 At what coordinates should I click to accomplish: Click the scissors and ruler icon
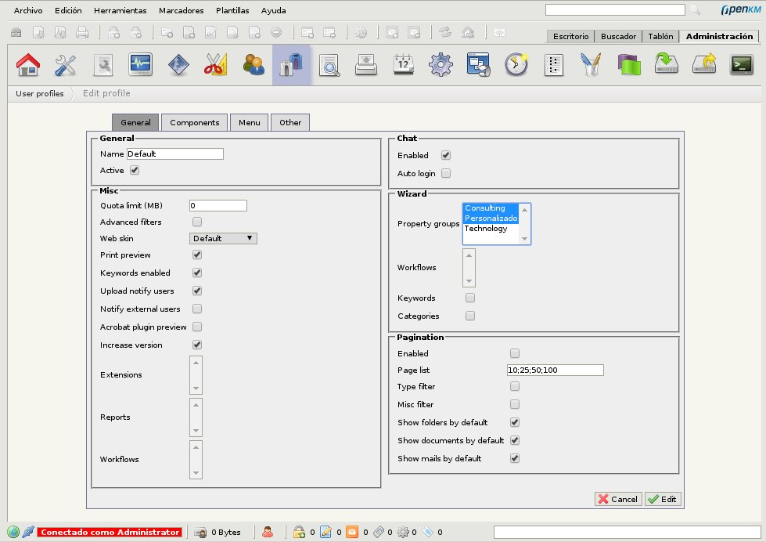coord(215,65)
